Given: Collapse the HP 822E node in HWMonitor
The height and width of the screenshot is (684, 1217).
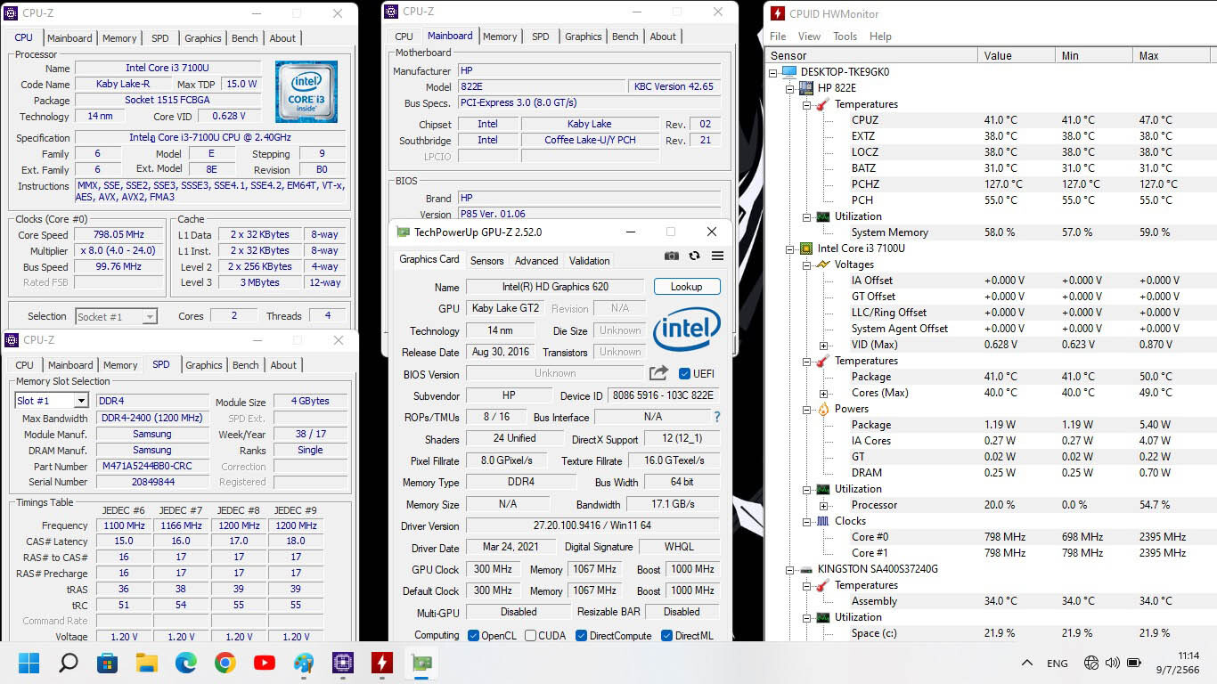Looking at the screenshot, I should click(x=789, y=88).
